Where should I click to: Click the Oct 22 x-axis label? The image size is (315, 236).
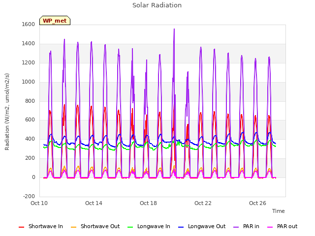[203, 203]
